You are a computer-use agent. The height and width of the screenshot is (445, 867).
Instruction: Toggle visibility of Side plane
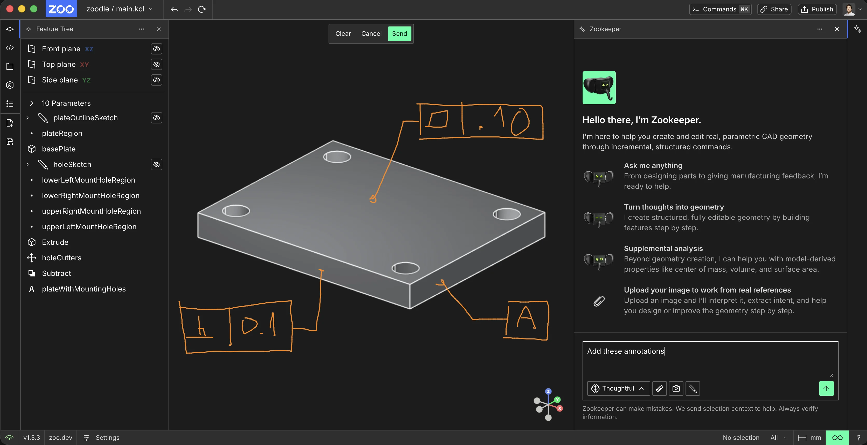point(157,80)
